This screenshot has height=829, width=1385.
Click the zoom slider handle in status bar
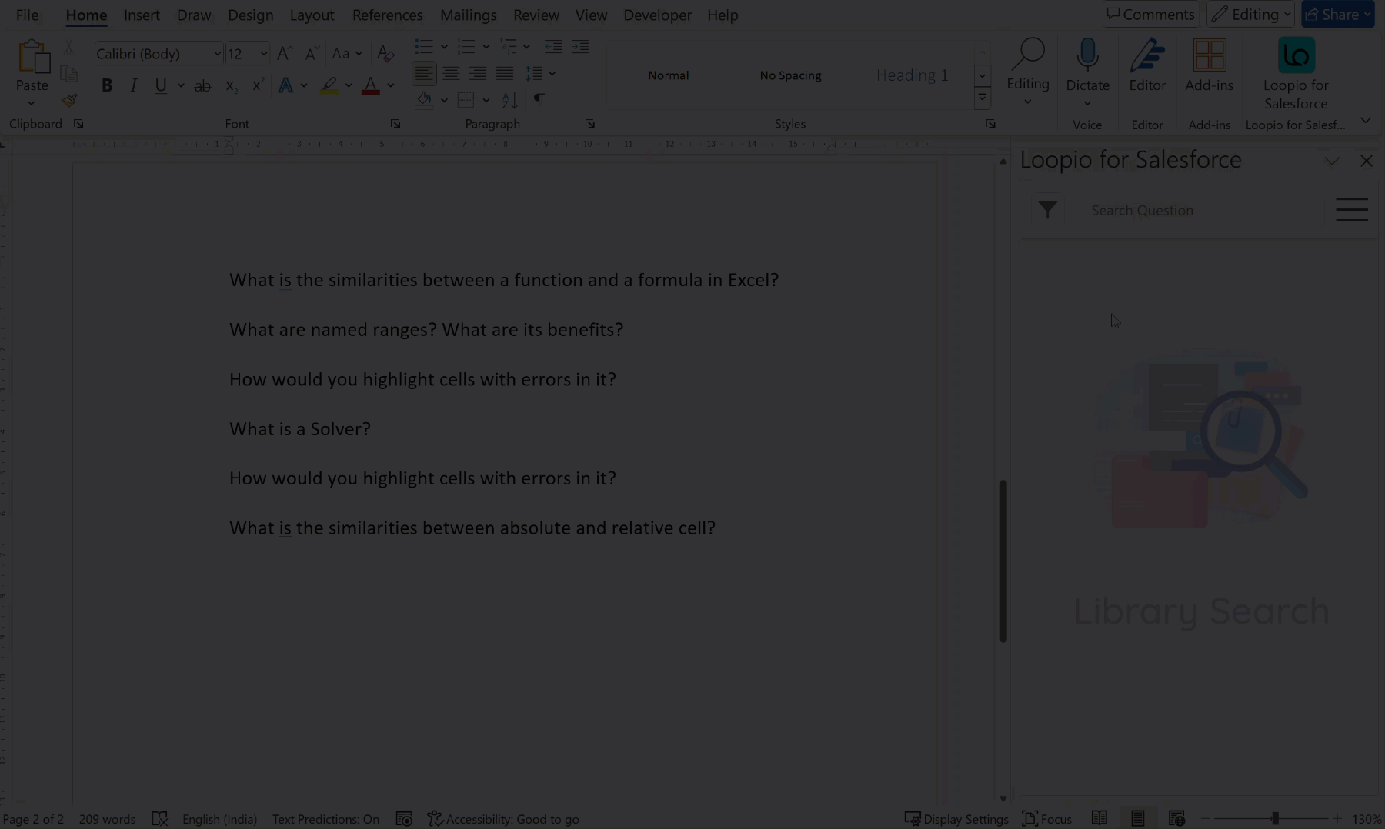[x=1274, y=818]
